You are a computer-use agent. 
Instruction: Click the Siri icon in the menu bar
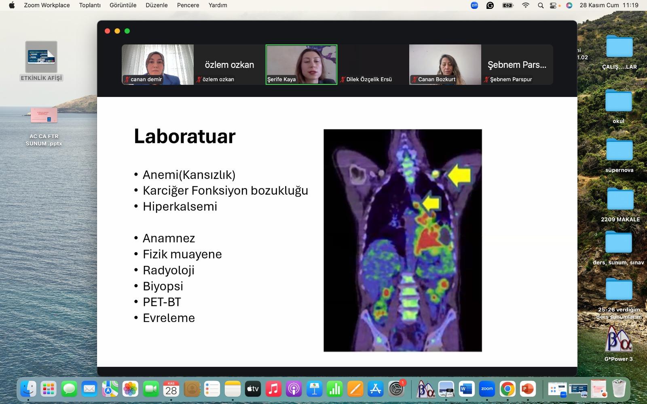coord(569,5)
